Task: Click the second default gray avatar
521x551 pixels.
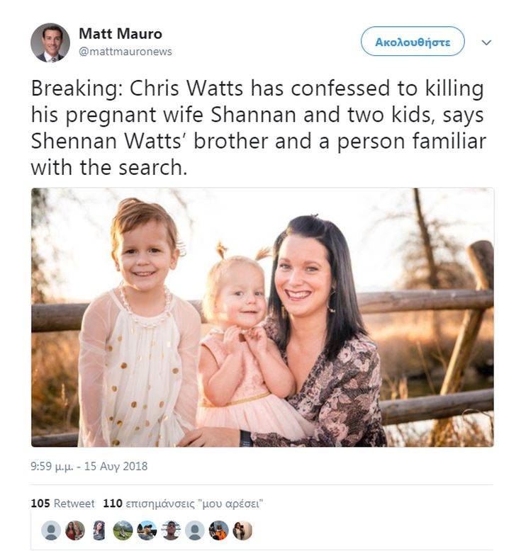Action: 194,530
